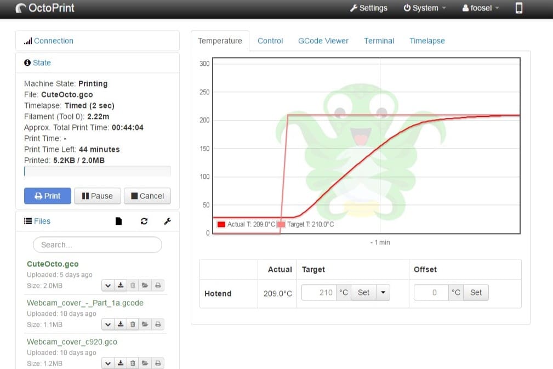Open the Timelapse tab
The image size is (553, 369).
tap(427, 41)
